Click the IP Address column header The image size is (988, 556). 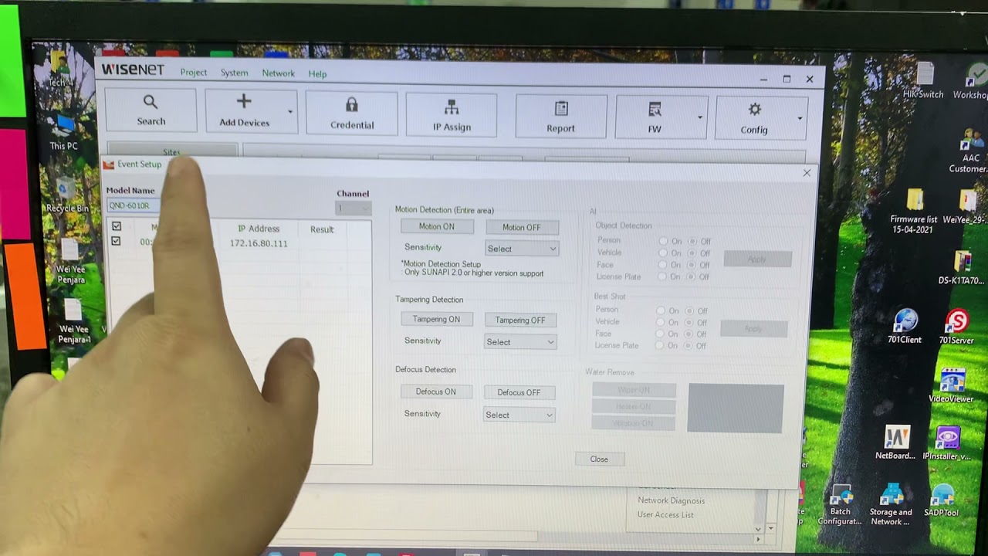[x=259, y=229]
